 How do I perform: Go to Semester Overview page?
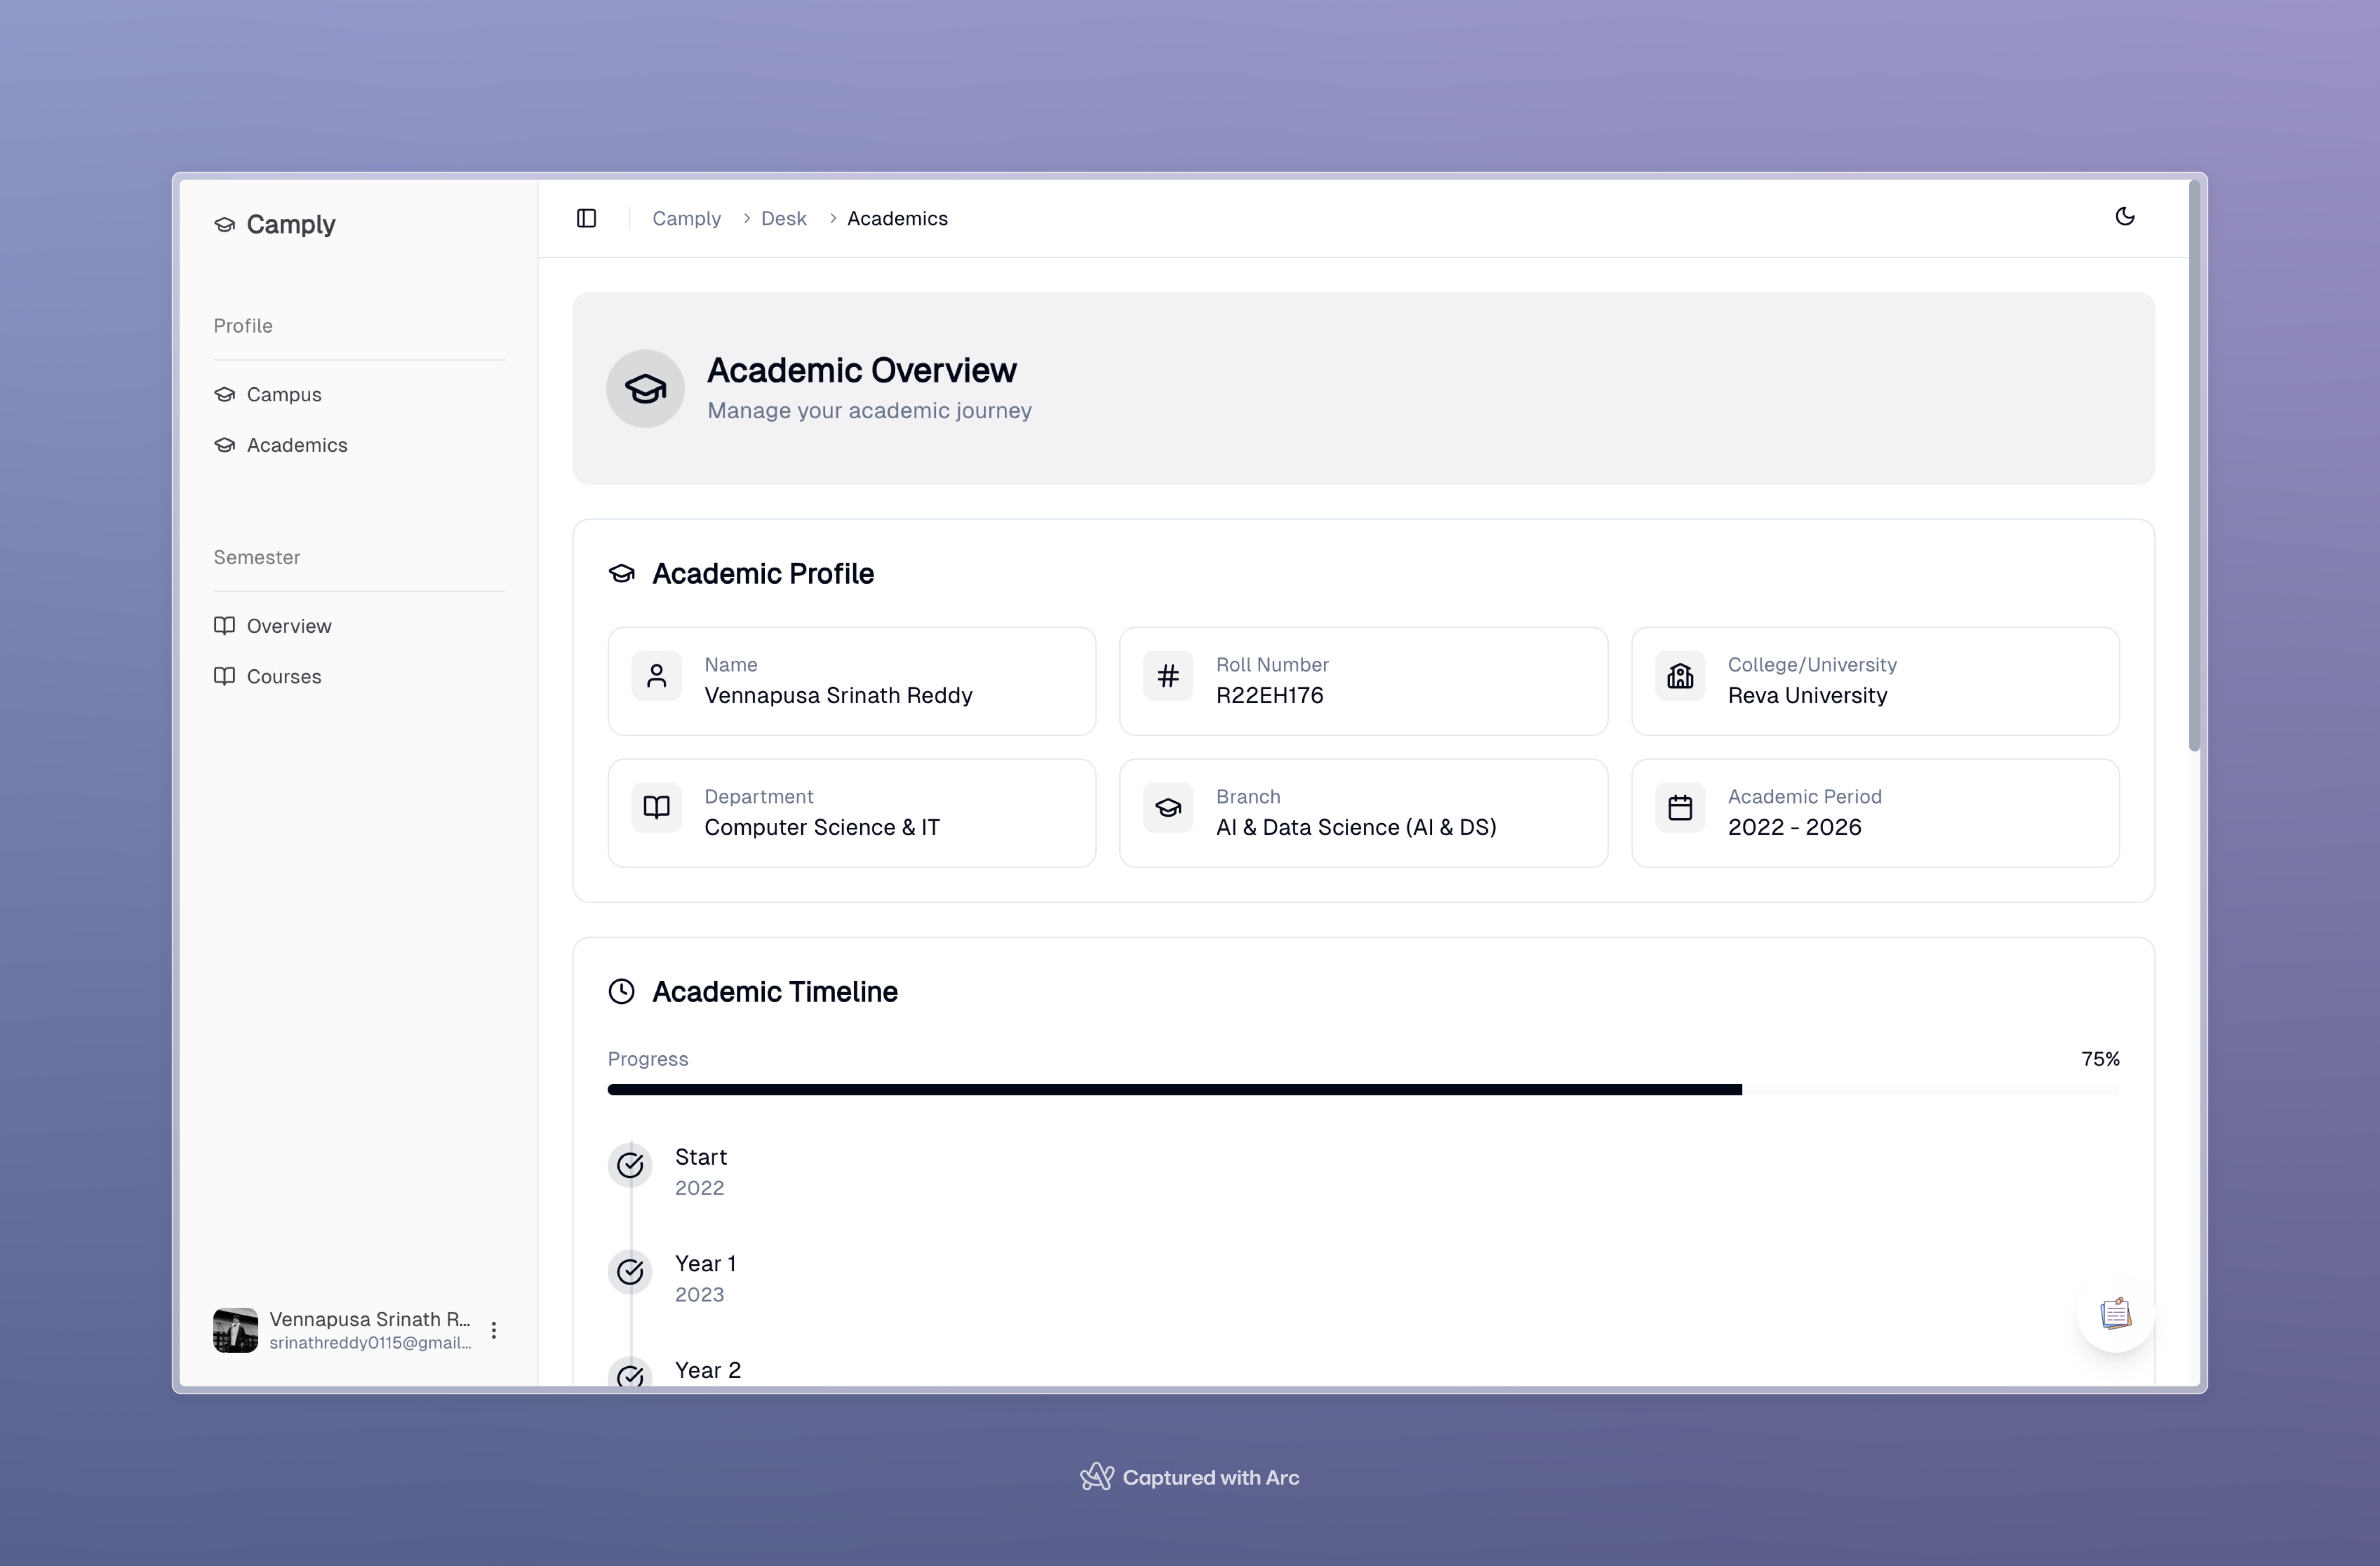point(289,626)
